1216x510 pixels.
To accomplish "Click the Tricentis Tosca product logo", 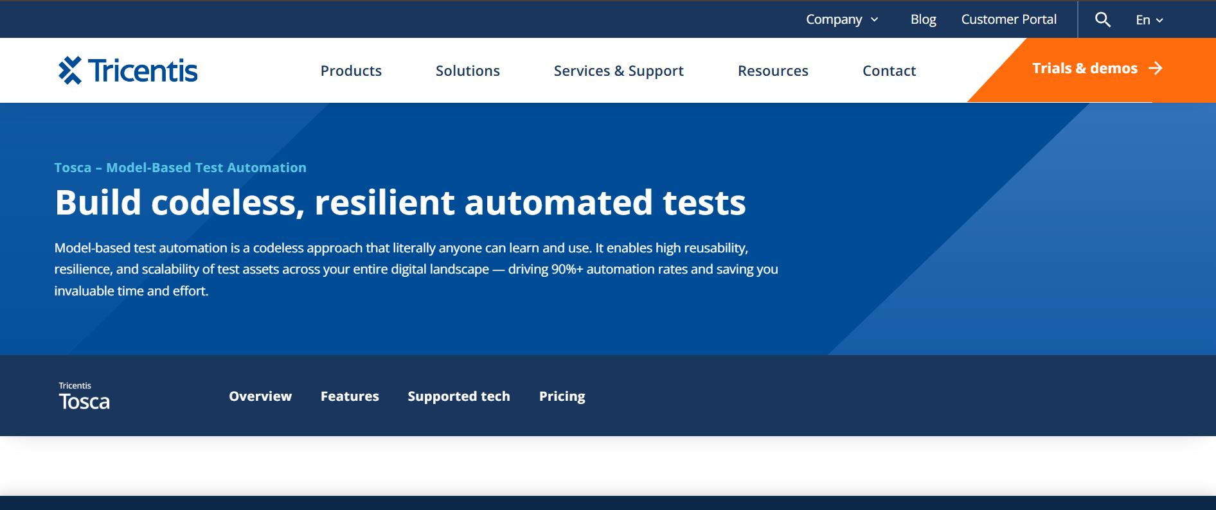I will [84, 396].
